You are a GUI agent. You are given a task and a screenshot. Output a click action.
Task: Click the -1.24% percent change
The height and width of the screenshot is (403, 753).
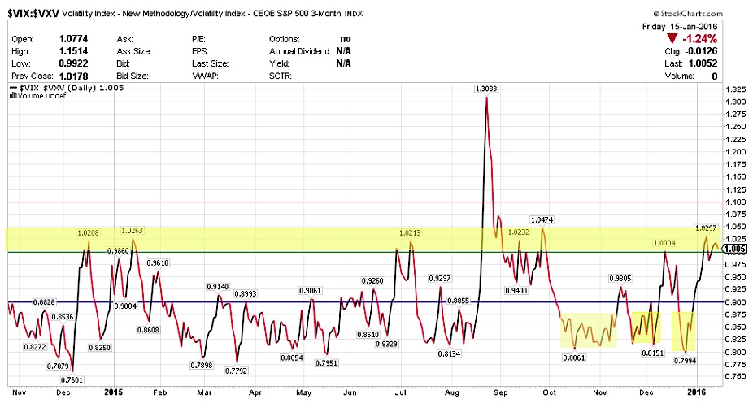699,39
